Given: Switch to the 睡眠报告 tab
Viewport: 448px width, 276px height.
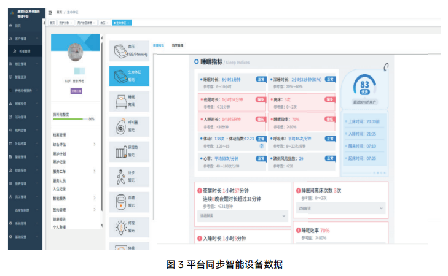Looking at the screenshot, I should (x=159, y=45).
